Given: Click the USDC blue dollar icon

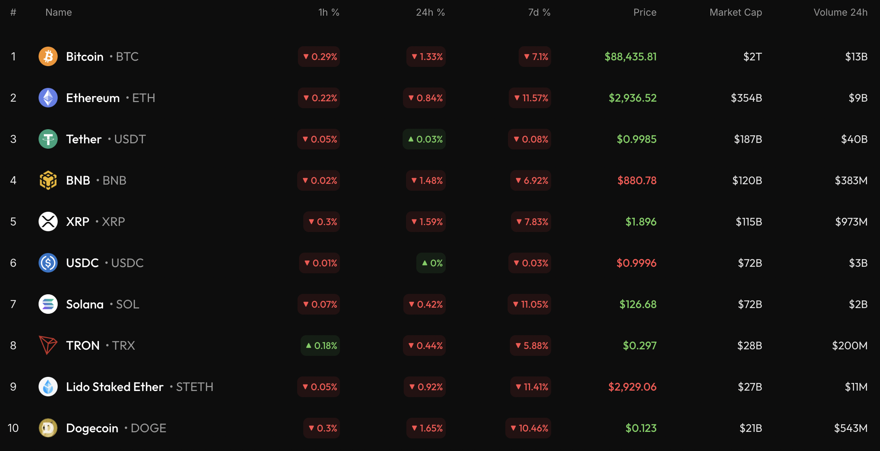Looking at the screenshot, I should point(48,263).
